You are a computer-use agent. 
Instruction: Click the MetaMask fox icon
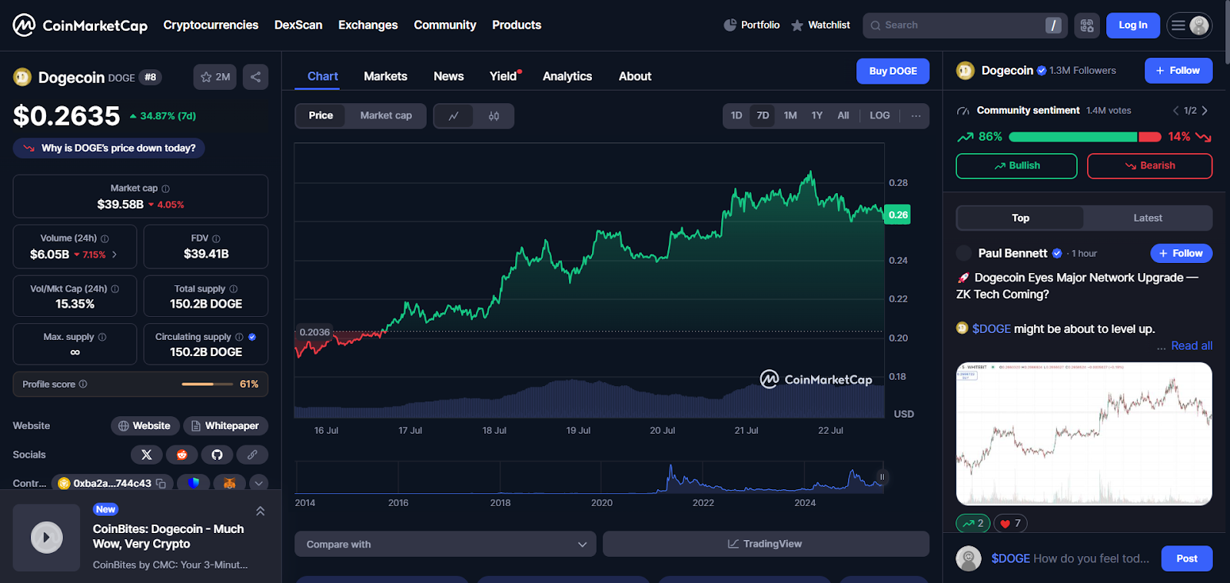[229, 484]
